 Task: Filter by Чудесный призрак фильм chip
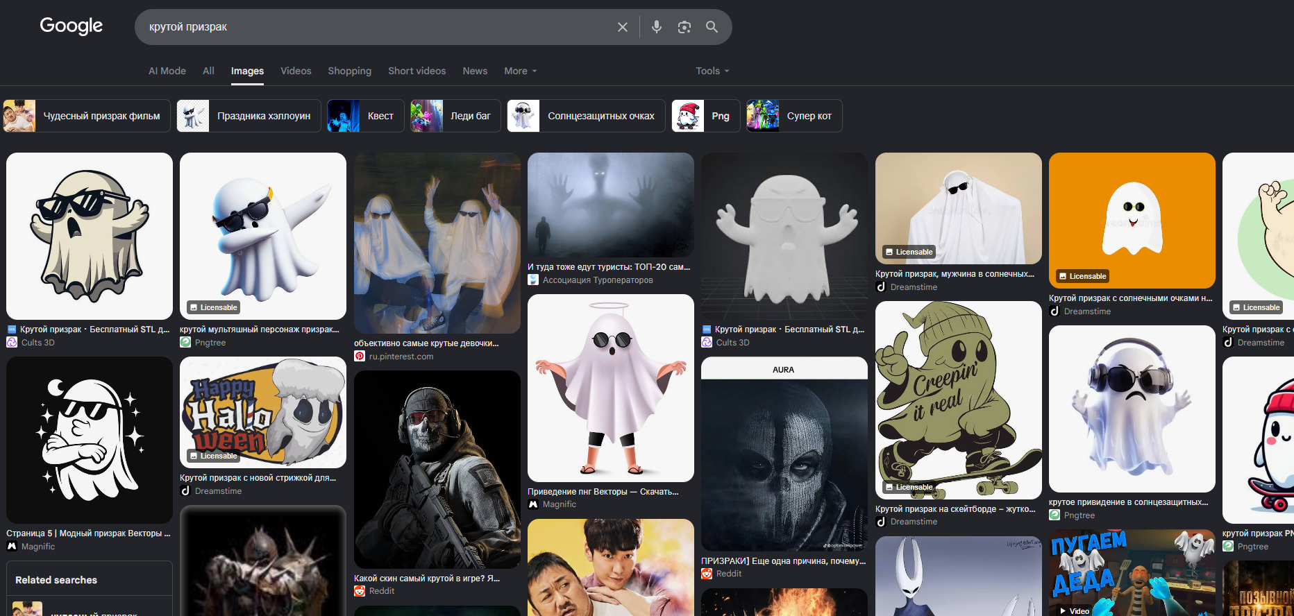click(87, 116)
